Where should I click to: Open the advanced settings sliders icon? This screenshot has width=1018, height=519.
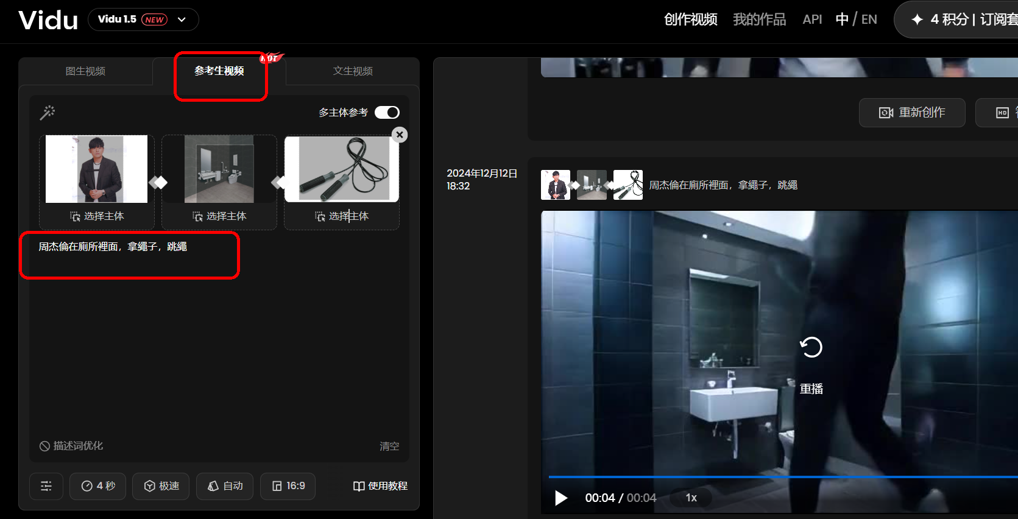[46, 486]
